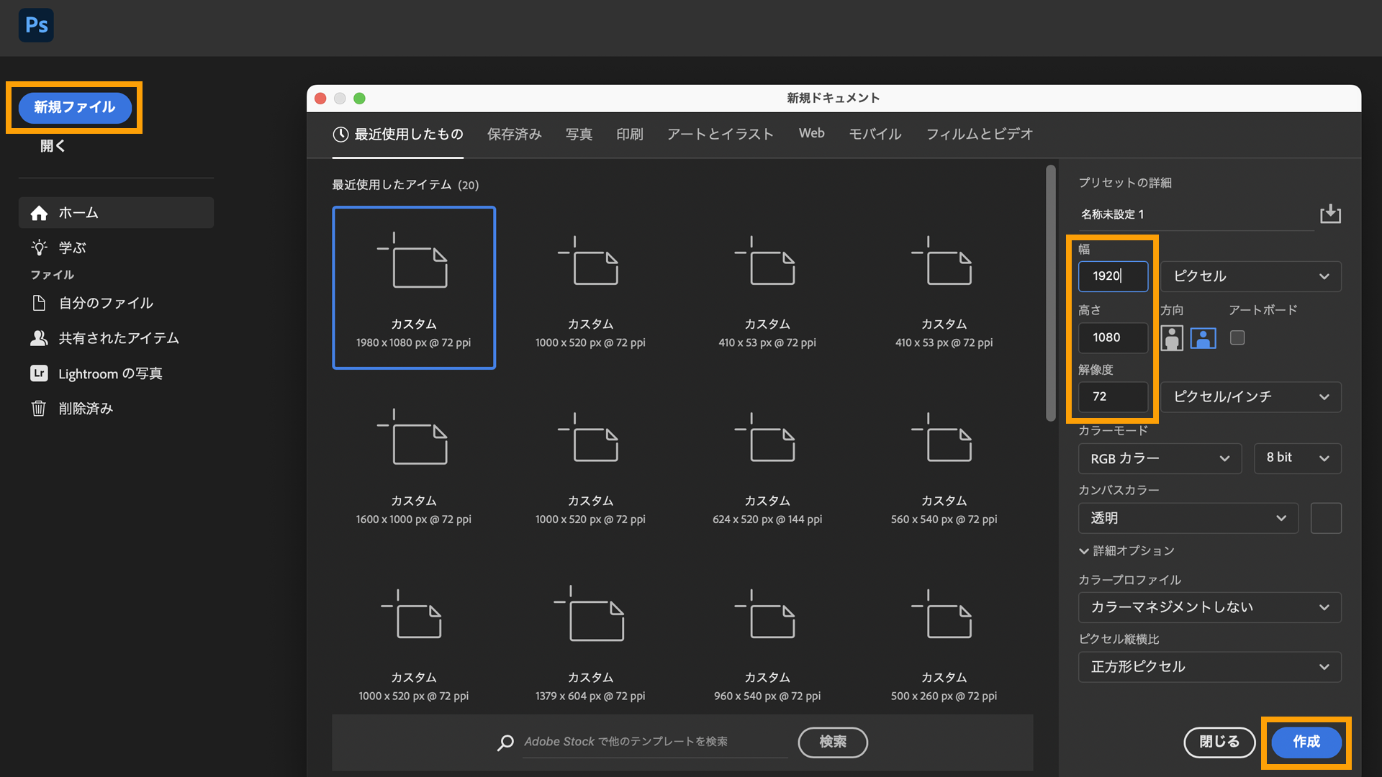Switch to the フィルムとビデオ tab

pyautogui.click(x=979, y=134)
